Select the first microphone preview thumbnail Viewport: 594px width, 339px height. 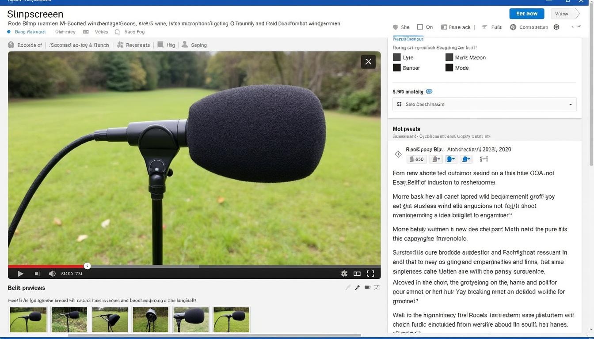[28, 319]
